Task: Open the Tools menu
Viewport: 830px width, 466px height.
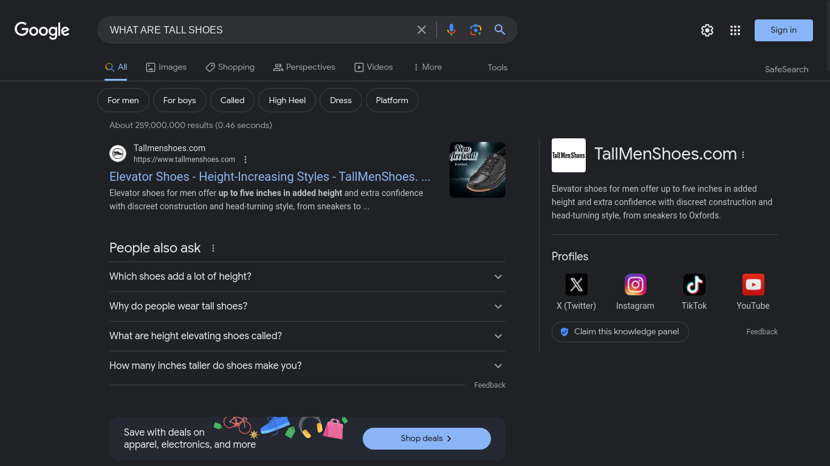Action: coord(498,67)
